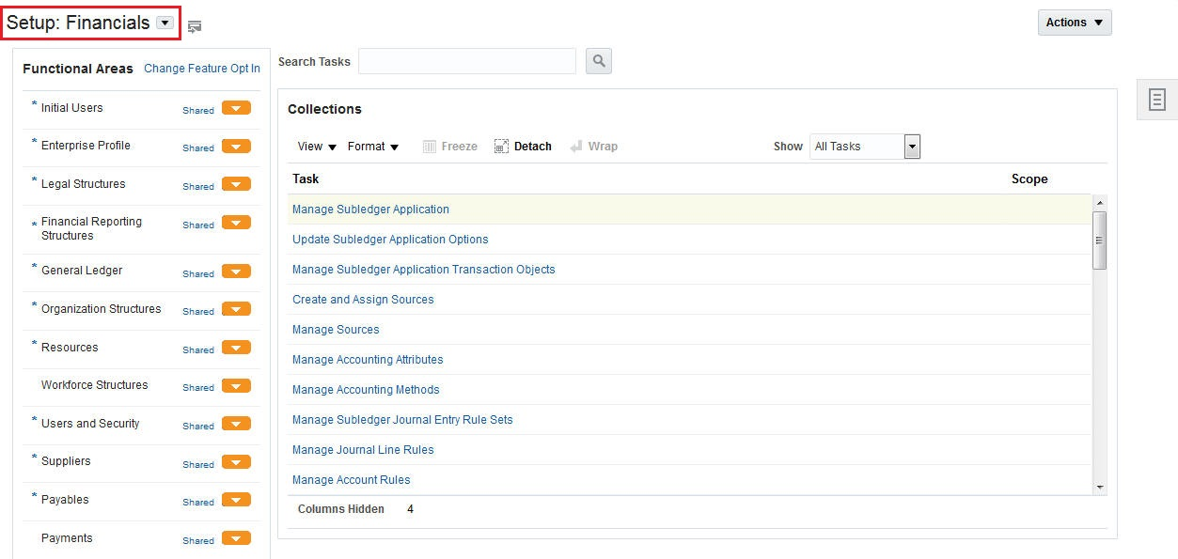Image resolution: width=1178 pixels, height=559 pixels.
Task: Click Change Feature Opt In link
Action: click(x=202, y=69)
